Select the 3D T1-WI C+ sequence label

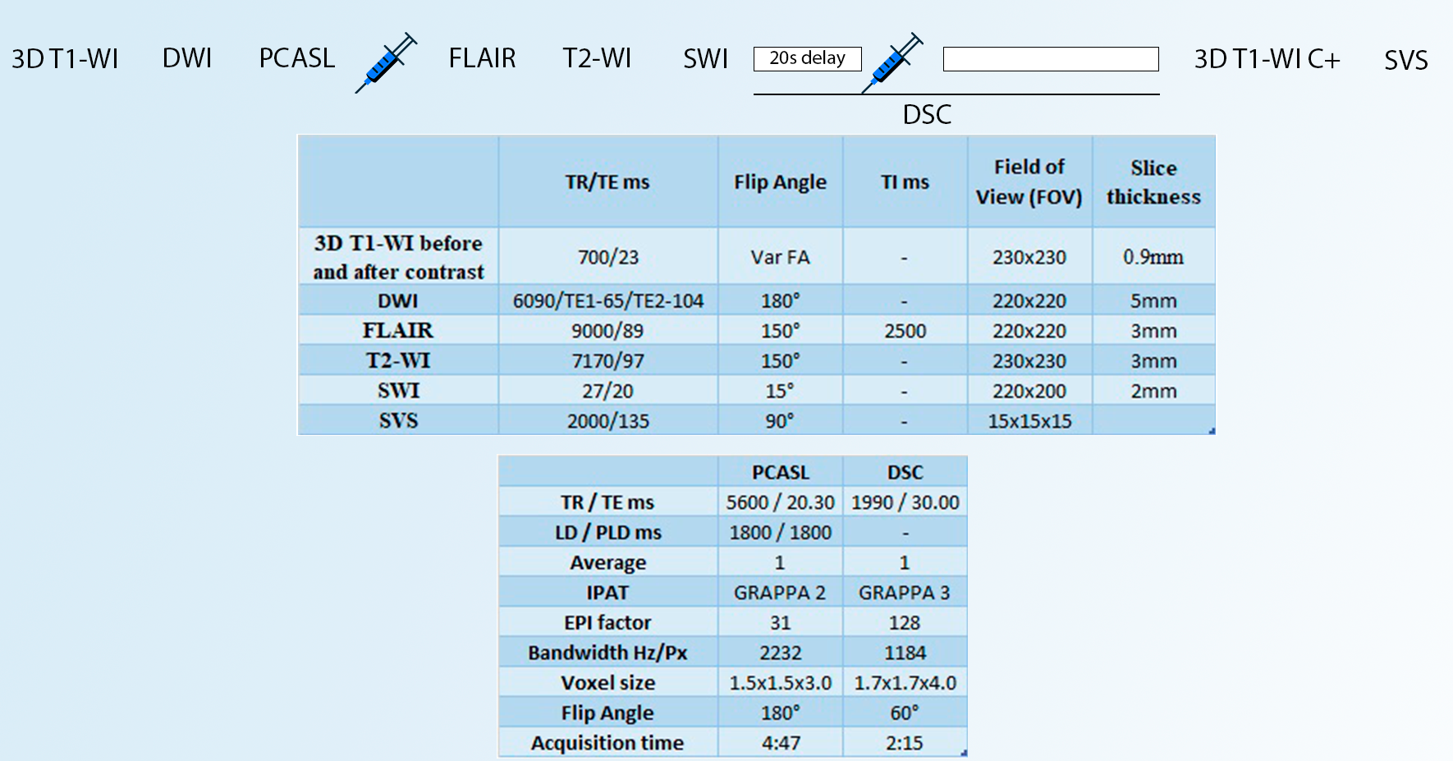click(1266, 59)
